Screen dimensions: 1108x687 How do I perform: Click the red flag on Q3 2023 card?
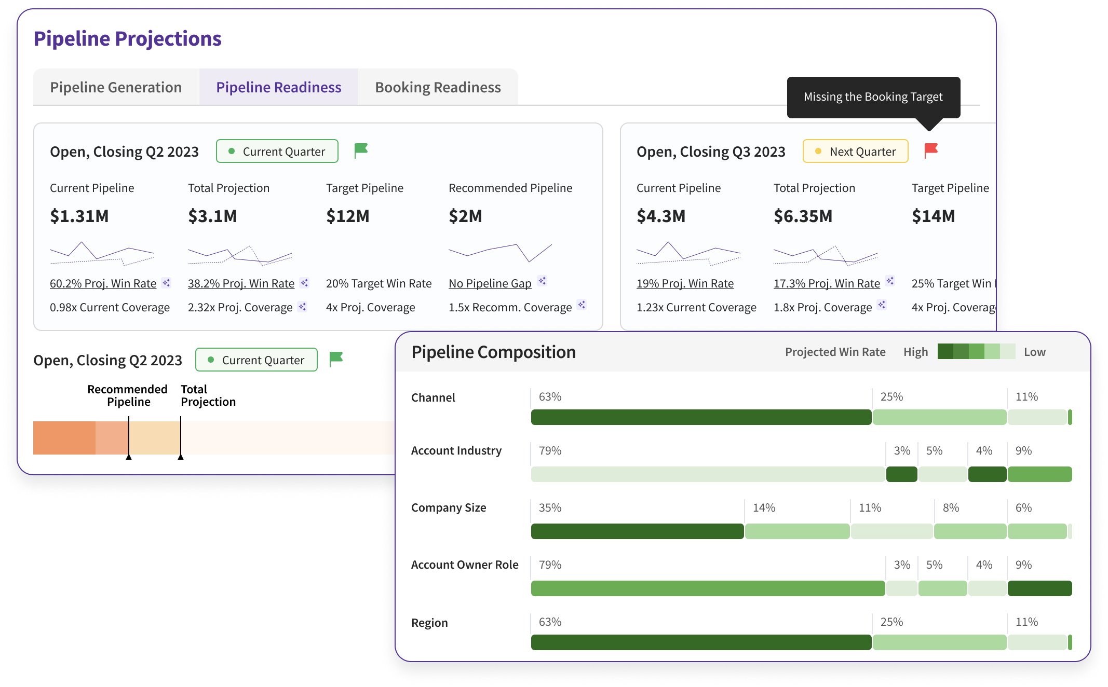[931, 151]
